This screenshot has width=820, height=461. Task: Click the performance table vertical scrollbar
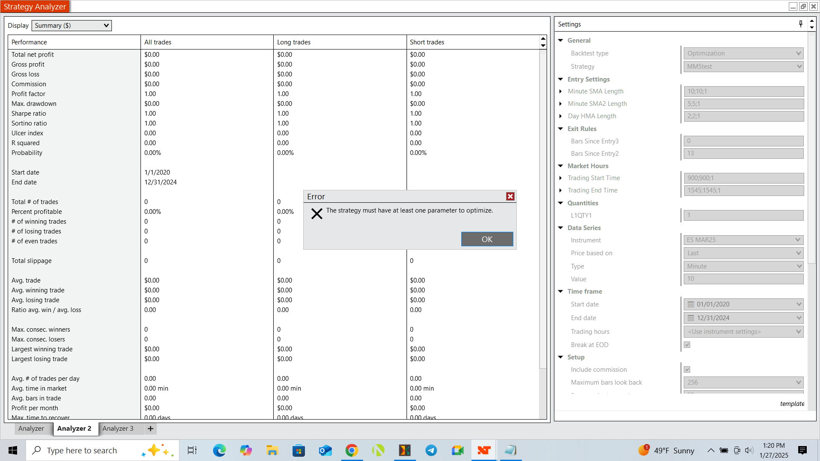click(543, 213)
